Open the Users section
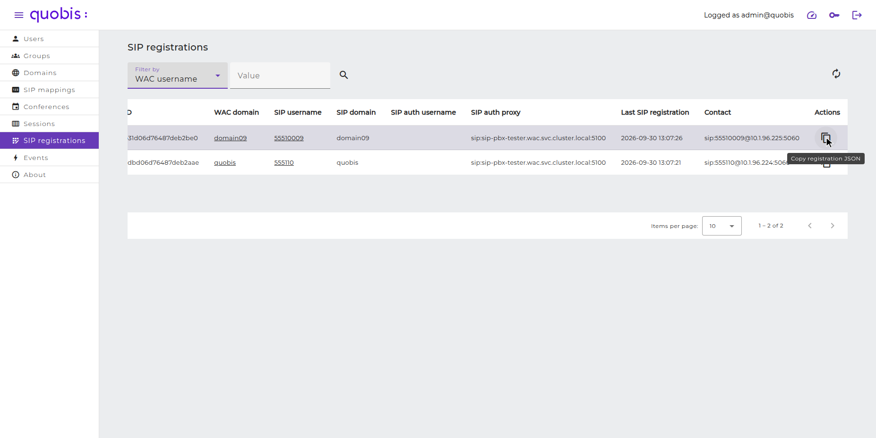 (50, 39)
